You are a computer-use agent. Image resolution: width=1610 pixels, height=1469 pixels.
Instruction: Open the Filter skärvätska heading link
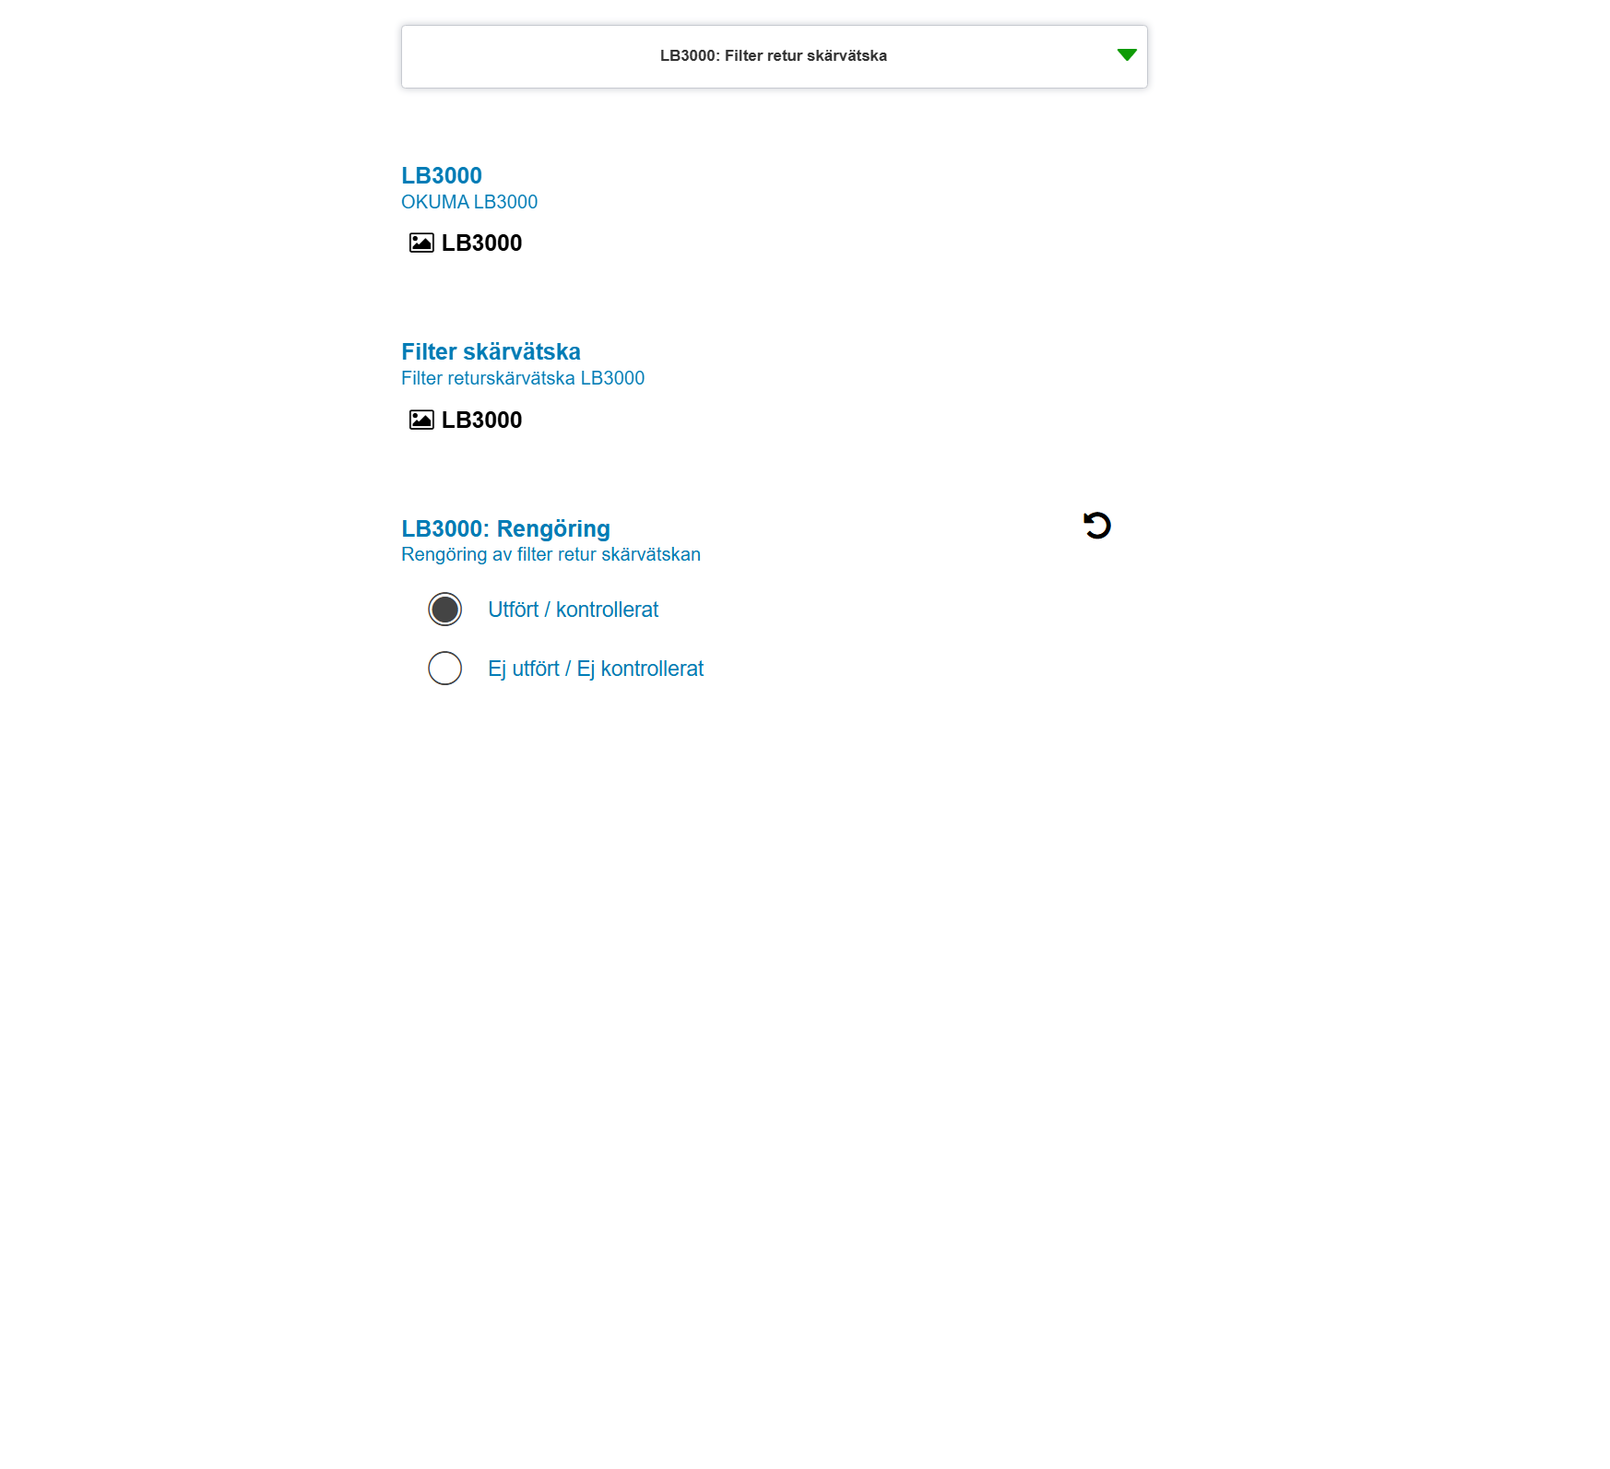(x=491, y=351)
